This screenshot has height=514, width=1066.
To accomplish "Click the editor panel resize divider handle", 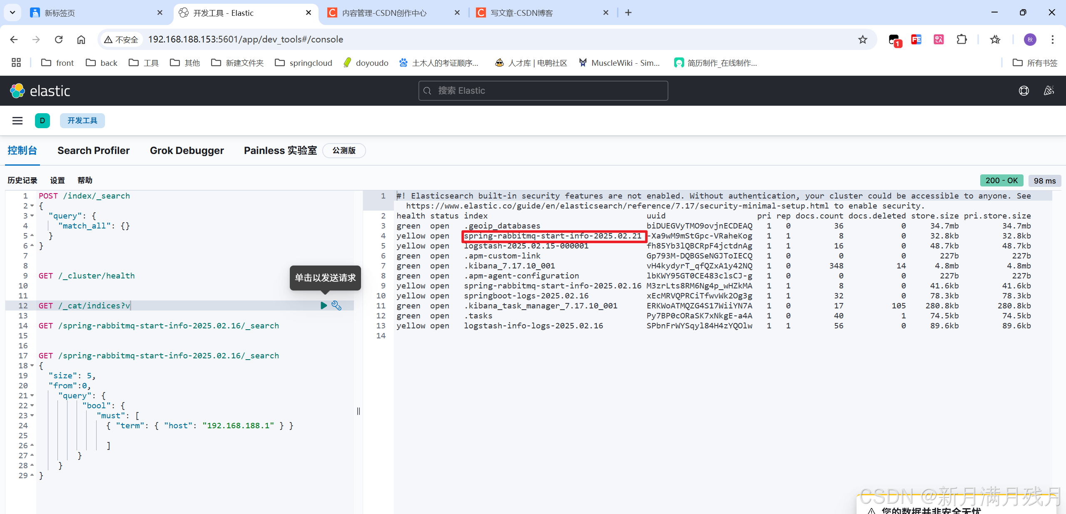I will click(x=359, y=411).
